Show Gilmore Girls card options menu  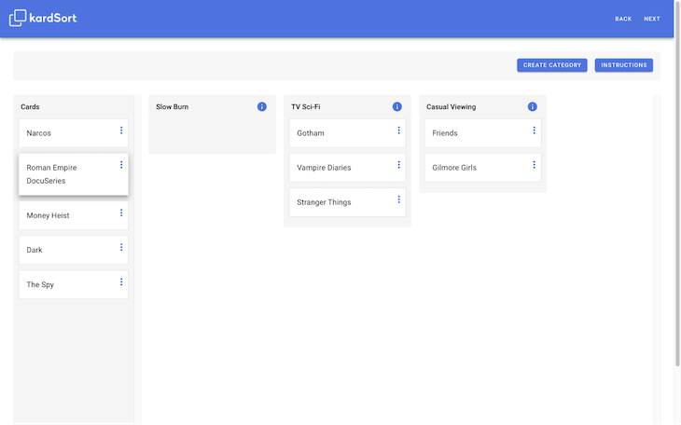click(535, 165)
